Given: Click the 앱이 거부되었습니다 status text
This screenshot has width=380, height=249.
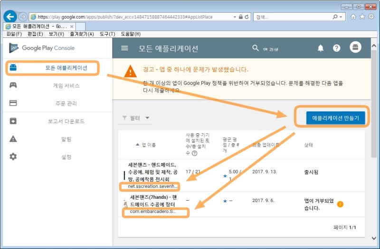Looking at the screenshot, I should click(319, 204).
